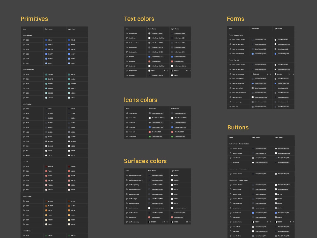Click the palette icon beside Neutral 50 primitive
This screenshot has height=238, width=317.
[24, 151]
